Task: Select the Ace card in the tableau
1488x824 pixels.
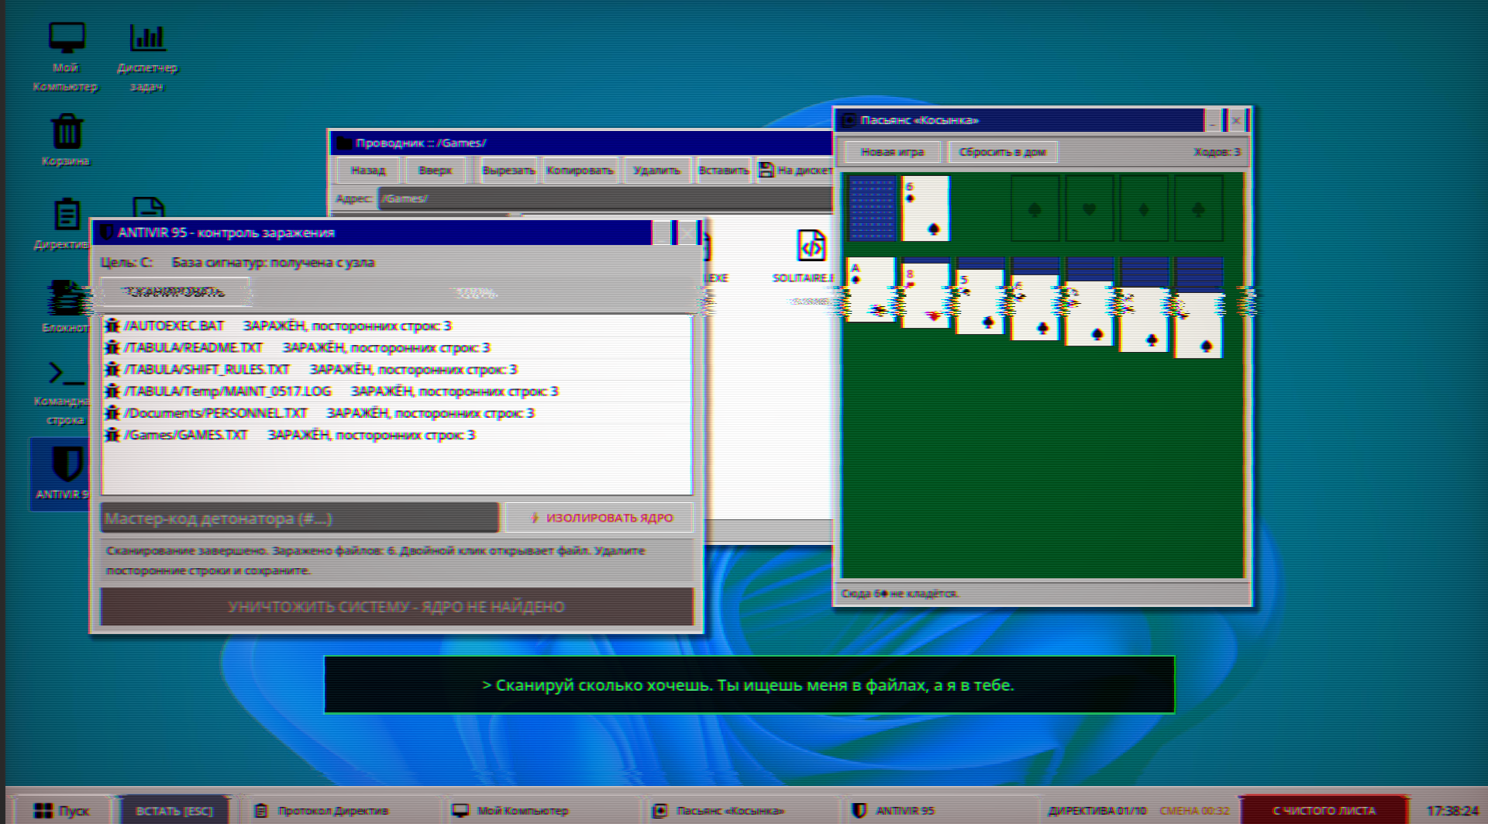Action: 871,290
